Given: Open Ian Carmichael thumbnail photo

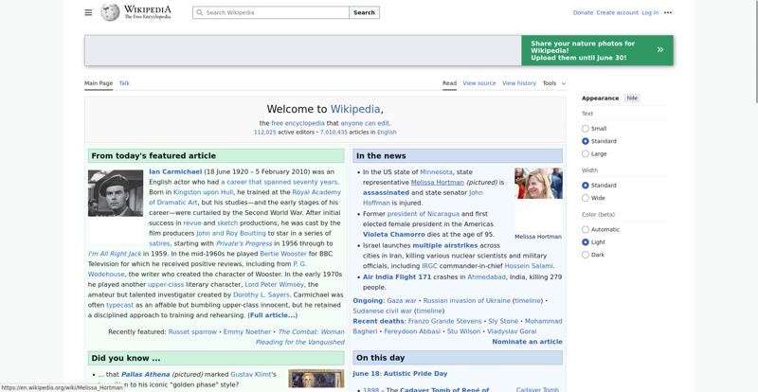Looking at the screenshot, I should tap(116, 193).
